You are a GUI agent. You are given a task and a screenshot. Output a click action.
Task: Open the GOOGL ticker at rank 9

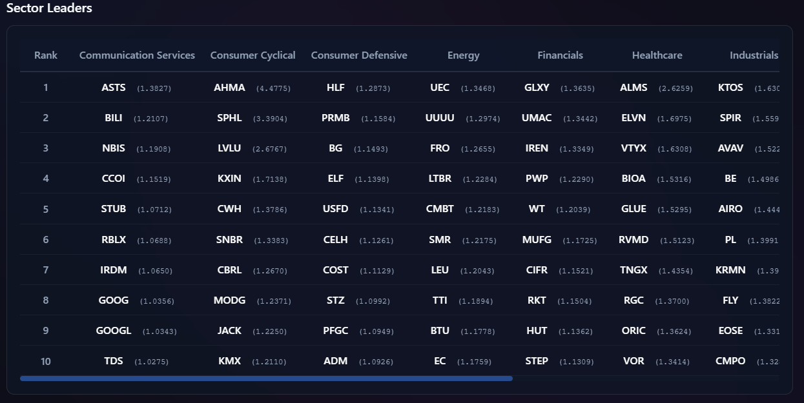point(114,331)
